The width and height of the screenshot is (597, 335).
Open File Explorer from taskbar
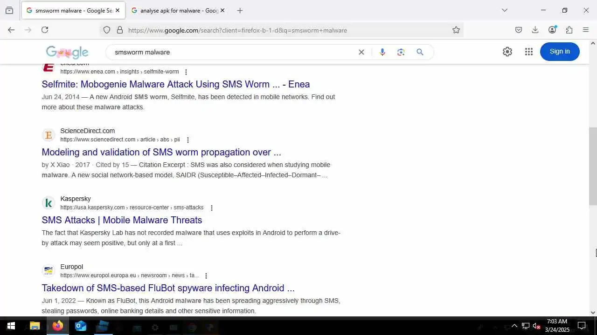coord(35,326)
